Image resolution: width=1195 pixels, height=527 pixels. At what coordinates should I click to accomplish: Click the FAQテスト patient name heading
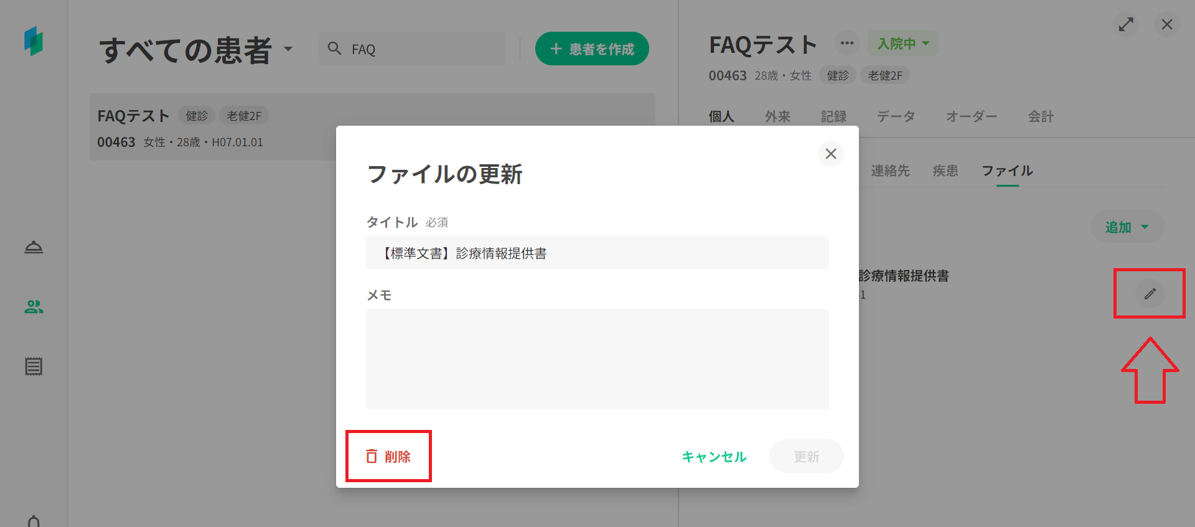click(x=763, y=45)
